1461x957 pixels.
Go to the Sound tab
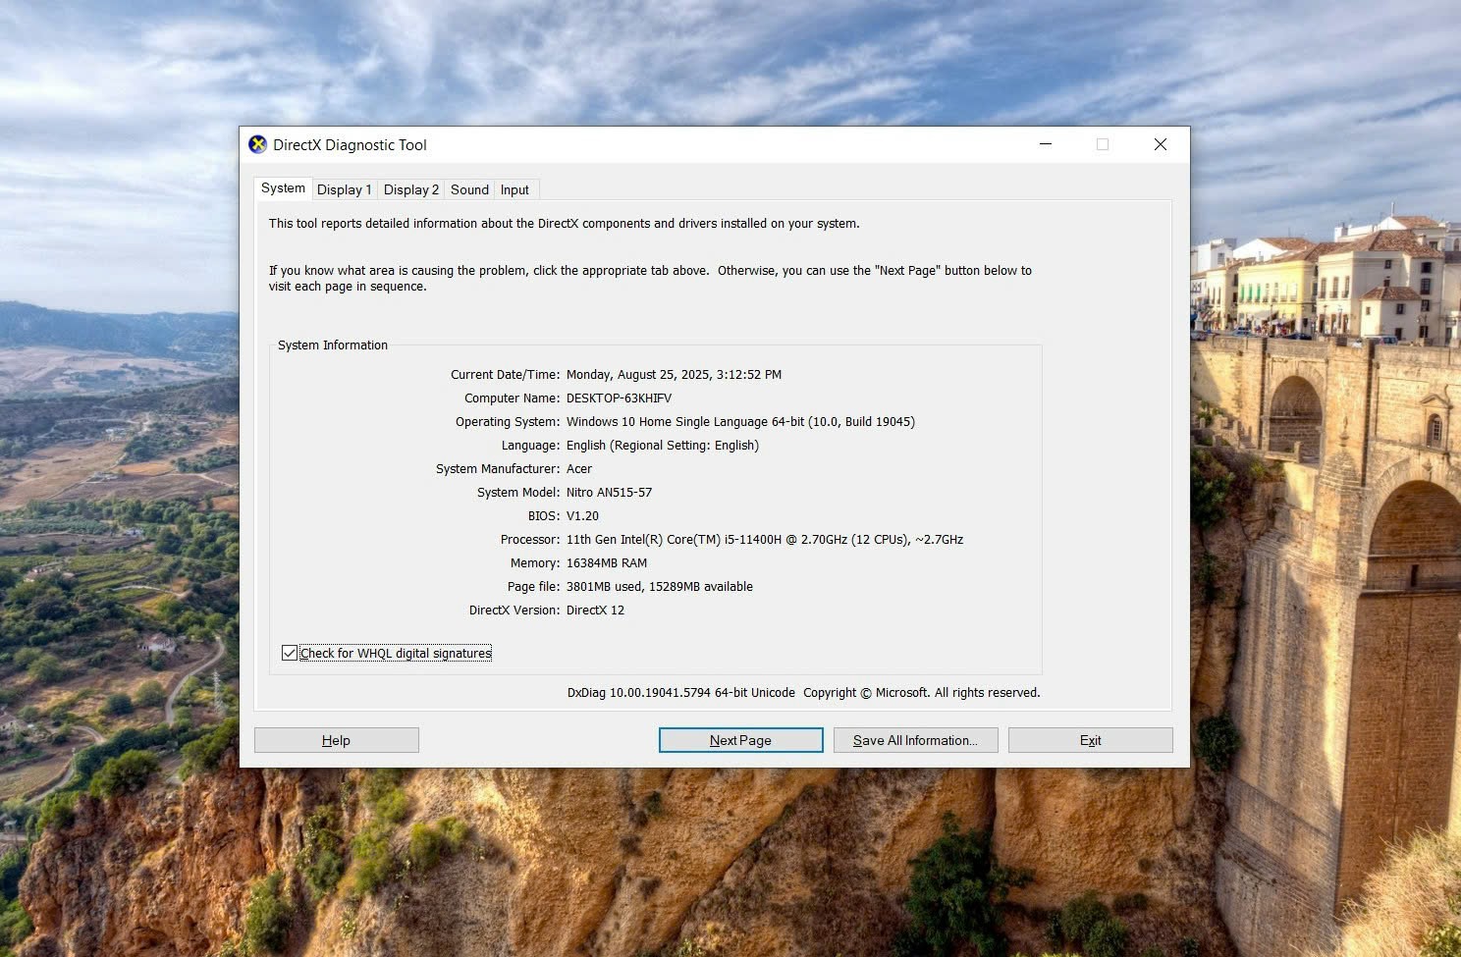pos(469,190)
